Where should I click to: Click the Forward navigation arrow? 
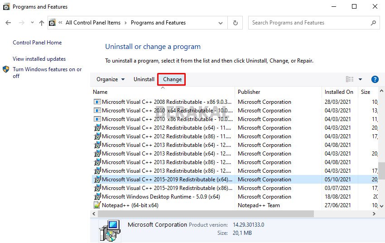coord(22,23)
